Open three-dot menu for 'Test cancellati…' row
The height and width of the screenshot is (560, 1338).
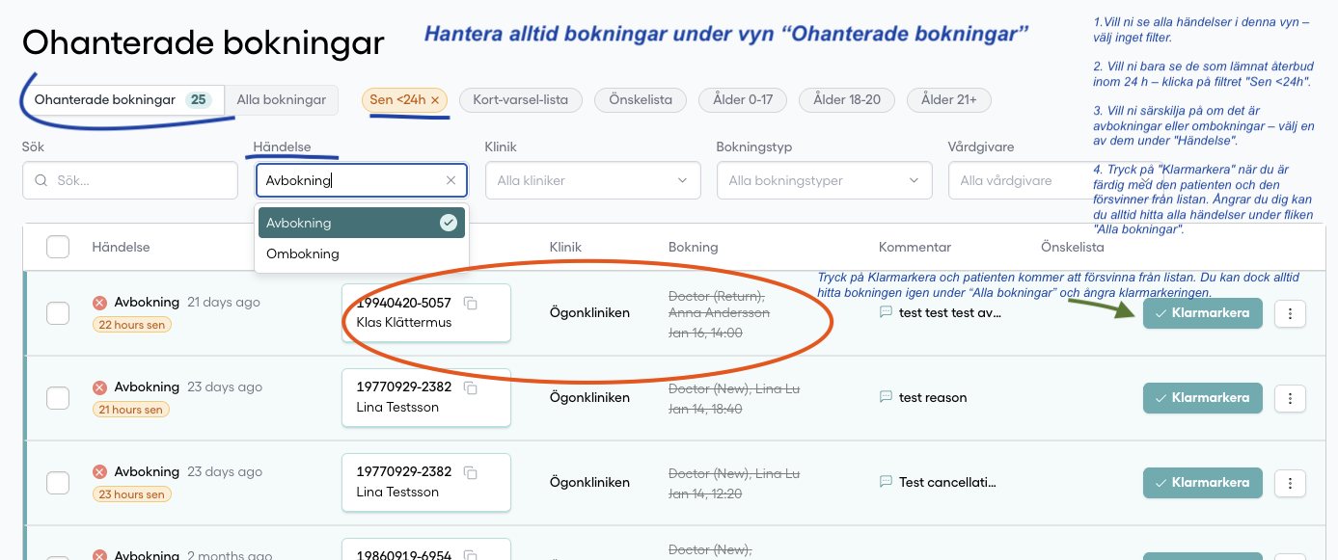click(x=1290, y=483)
